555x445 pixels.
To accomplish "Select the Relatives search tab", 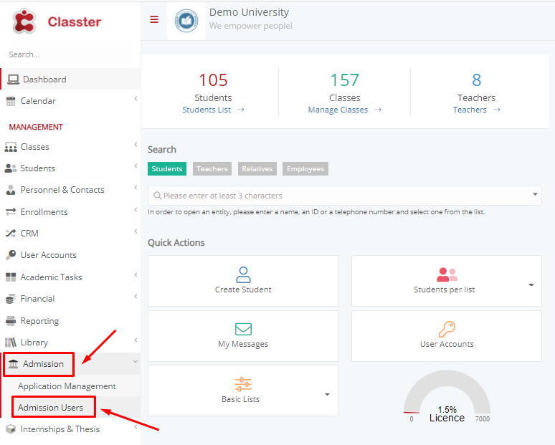I will tap(257, 168).
